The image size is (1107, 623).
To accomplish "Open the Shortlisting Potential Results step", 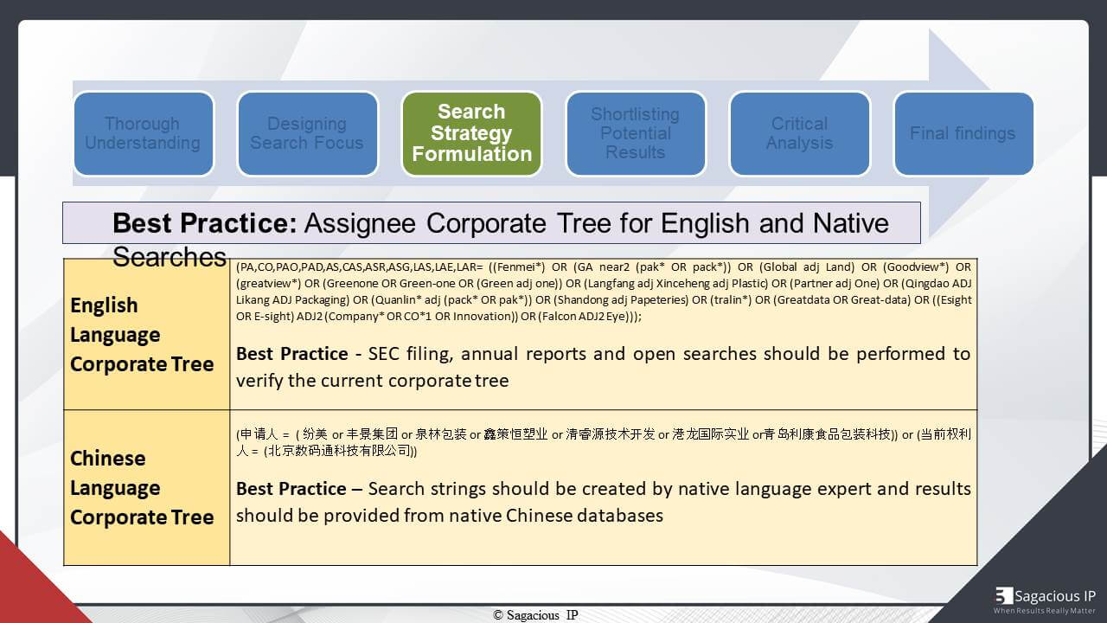I will (x=636, y=133).
